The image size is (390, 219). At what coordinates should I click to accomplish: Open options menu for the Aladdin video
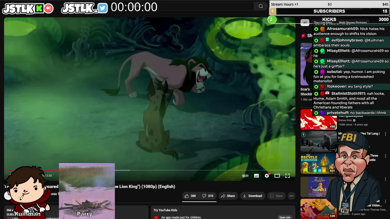pos(385,179)
